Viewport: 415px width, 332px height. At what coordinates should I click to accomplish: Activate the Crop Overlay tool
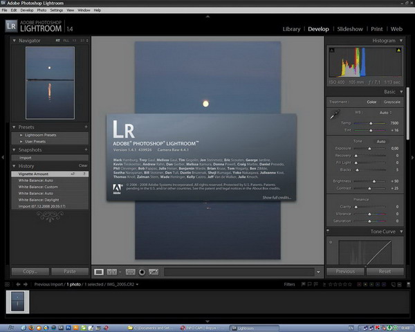tap(130, 272)
